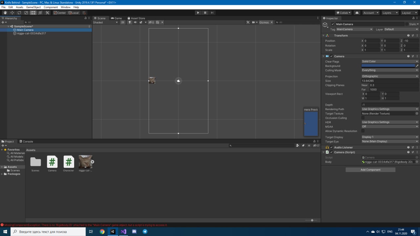Lock the Hierarchy panel
Image resolution: width=420 pixels, height=236 pixels.
coord(85,18)
